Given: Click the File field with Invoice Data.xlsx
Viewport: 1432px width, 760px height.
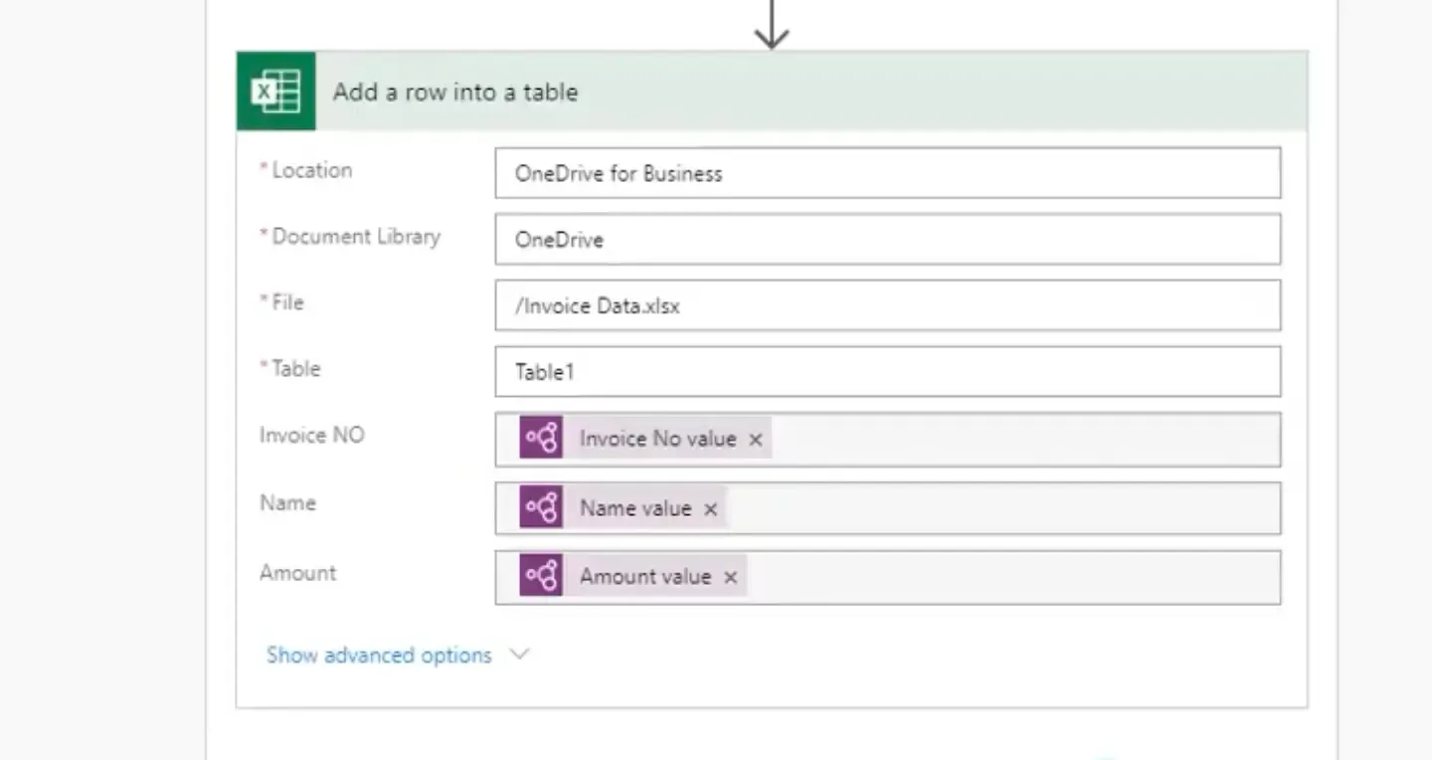Looking at the screenshot, I should point(887,305).
